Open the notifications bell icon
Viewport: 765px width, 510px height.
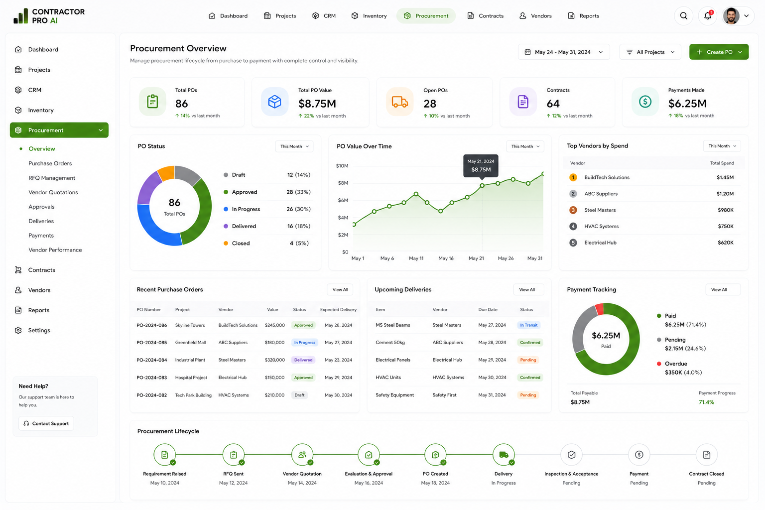pos(708,16)
